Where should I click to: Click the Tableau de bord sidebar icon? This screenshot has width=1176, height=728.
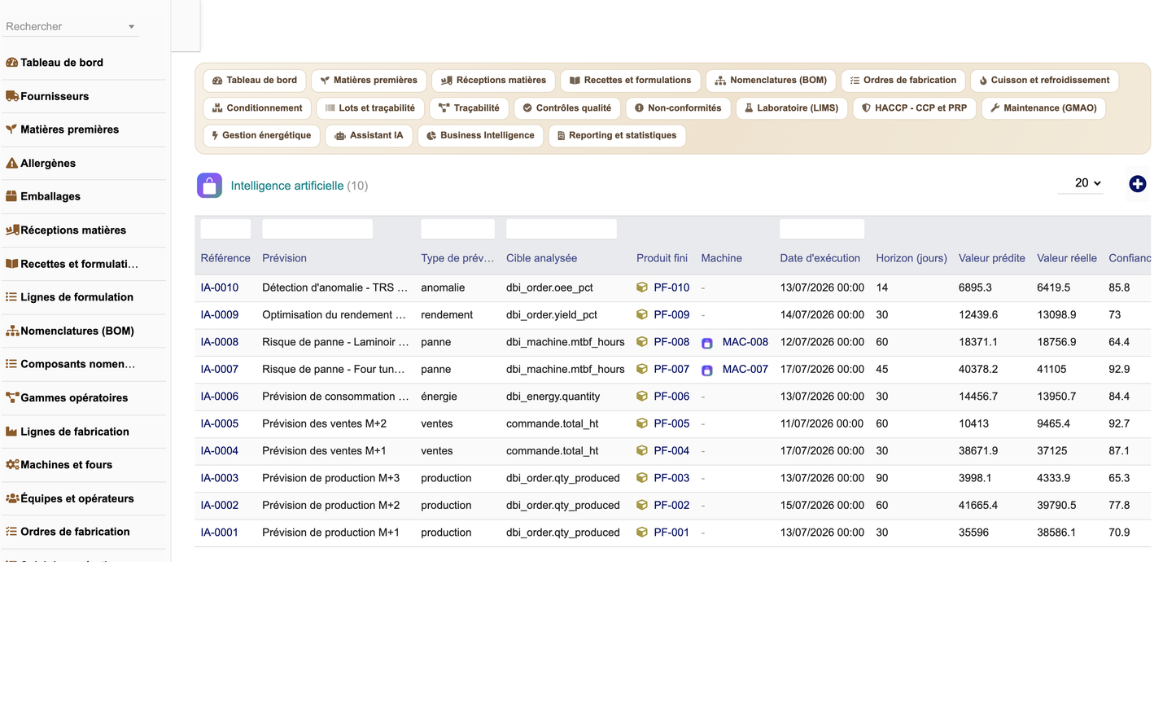(x=11, y=63)
